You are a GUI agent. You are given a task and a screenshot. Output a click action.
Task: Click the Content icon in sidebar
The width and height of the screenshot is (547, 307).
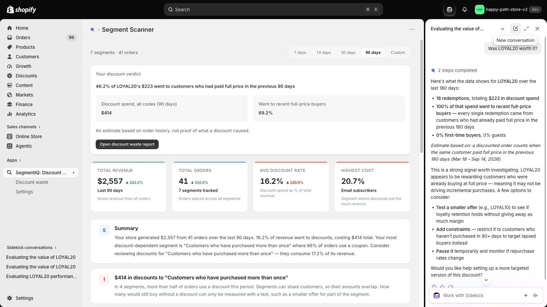tap(10, 85)
